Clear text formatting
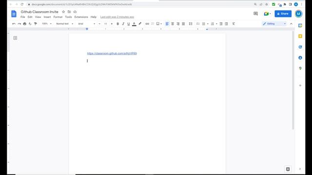The height and width of the screenshot is (175, 312). click(x=234, y=24)
